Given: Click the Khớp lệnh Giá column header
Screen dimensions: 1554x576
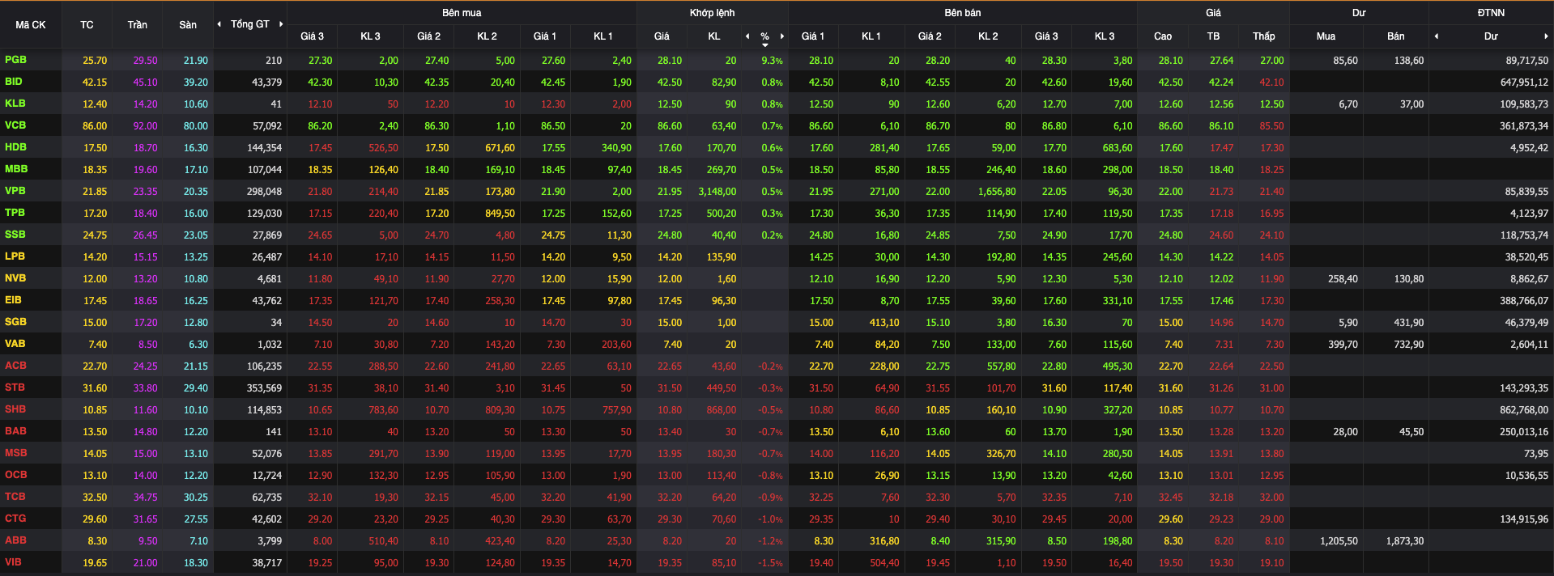Looking at the screenshot, I should (x=662, y=36).
